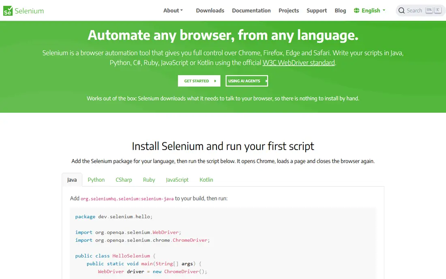Image resolution: width=446 pixels, height=279 pixels.
Task: Click the Selenium brand name text
Action: point(29,11)
